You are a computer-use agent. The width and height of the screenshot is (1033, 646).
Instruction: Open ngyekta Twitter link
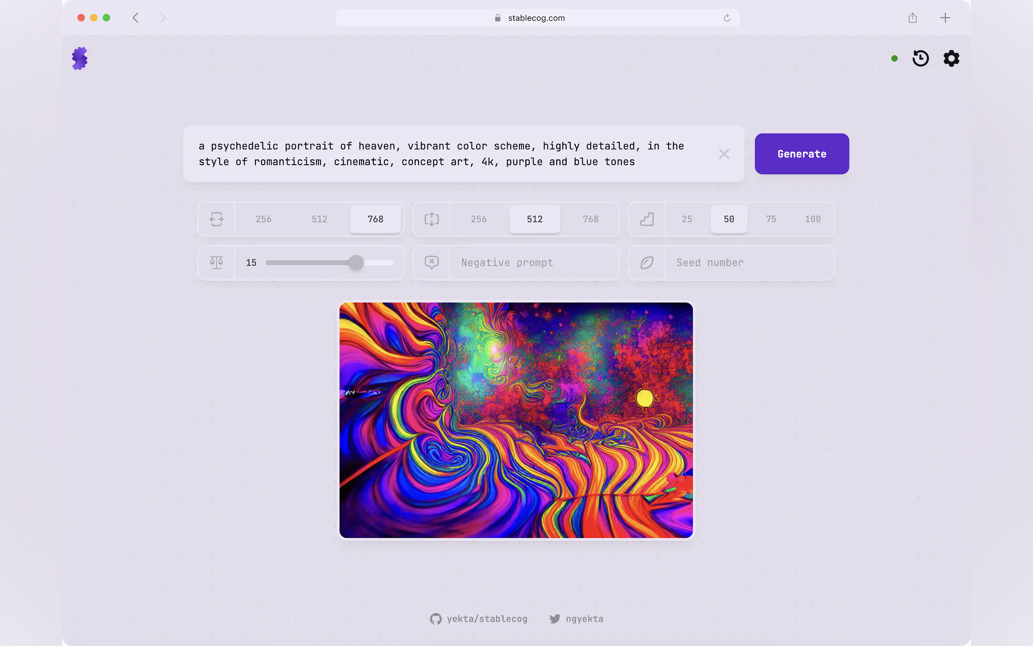tap(577, 619)
